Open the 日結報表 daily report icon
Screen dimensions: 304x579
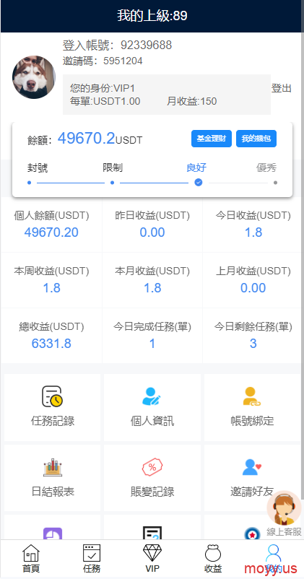pyautogui.click(x=52, y=467)
